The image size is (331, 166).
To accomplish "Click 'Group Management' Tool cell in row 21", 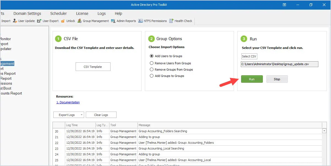I will click(x=123, y=137).
